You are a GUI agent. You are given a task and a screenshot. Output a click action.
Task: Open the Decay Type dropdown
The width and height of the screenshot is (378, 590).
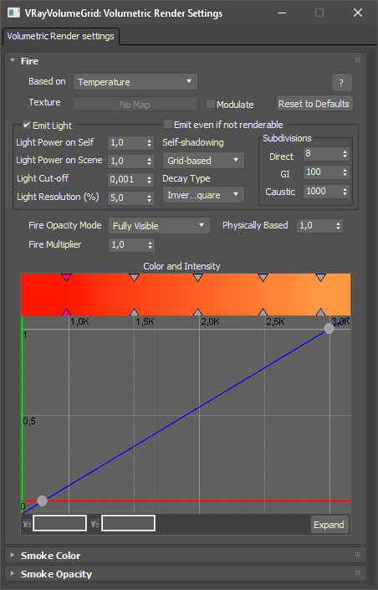[x=203, y=195]
